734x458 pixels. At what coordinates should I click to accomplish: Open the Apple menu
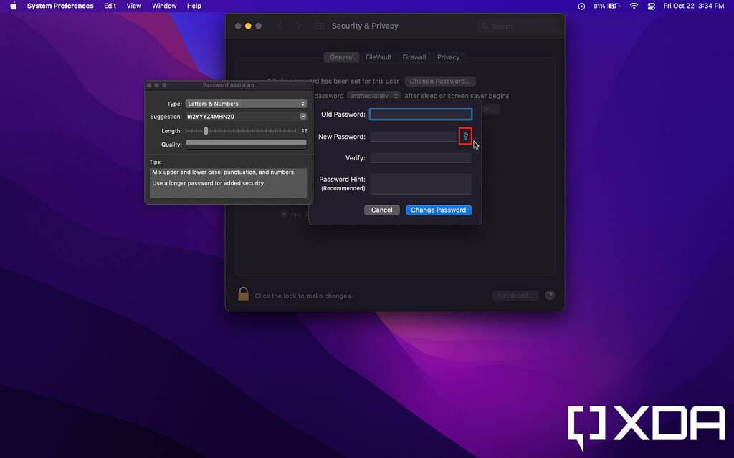(x=13, y=6)
